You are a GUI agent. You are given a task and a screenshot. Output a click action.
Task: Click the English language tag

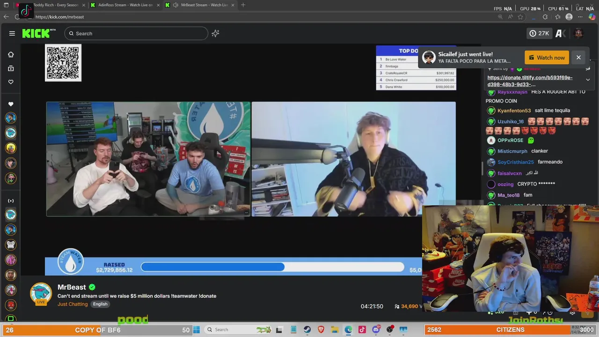(100, 304)
